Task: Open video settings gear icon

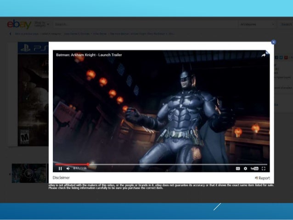Action: pyautogui.click(x=245, y=169)
